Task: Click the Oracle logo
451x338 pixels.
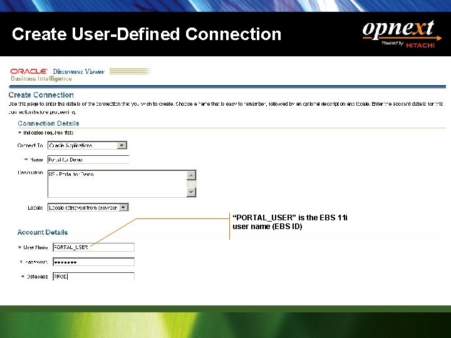Action: (x=28, y=71)
